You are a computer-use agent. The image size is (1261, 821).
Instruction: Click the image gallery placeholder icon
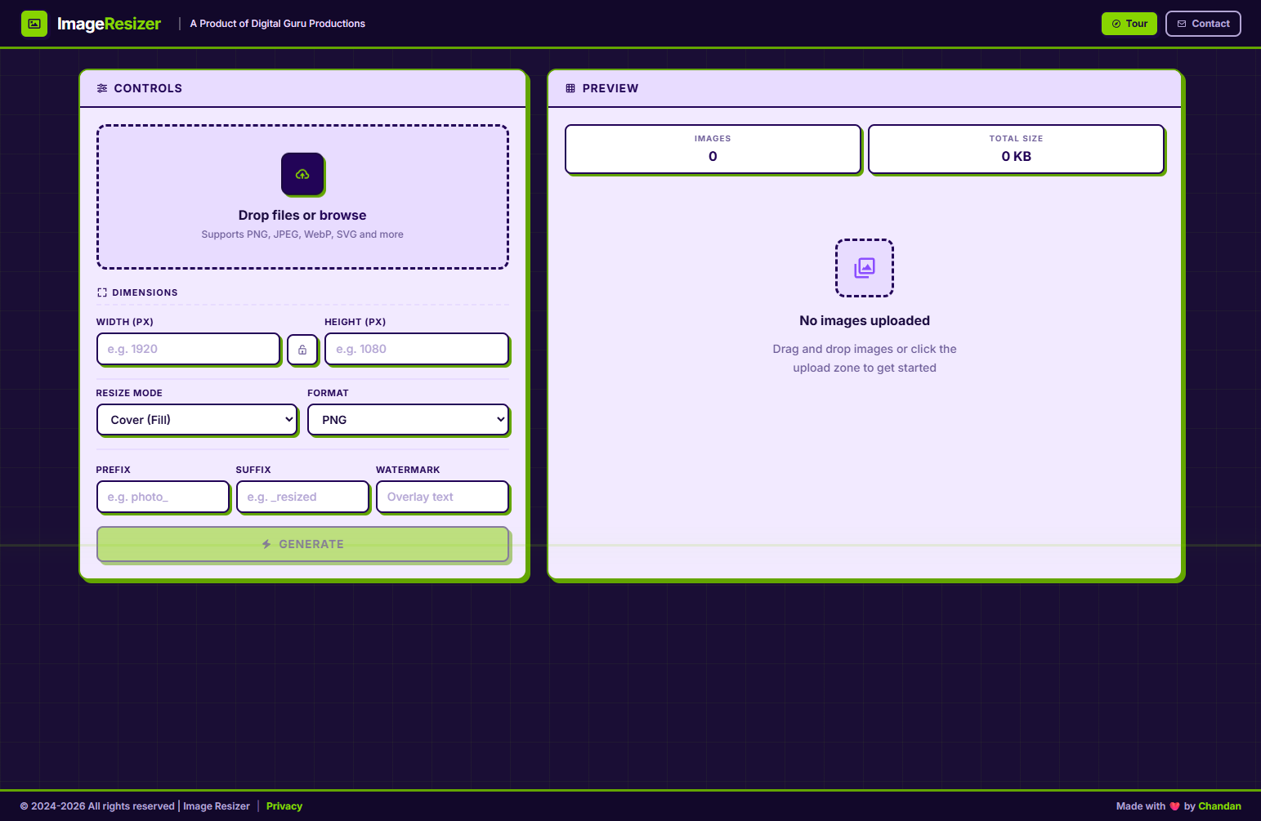(865, 268)
